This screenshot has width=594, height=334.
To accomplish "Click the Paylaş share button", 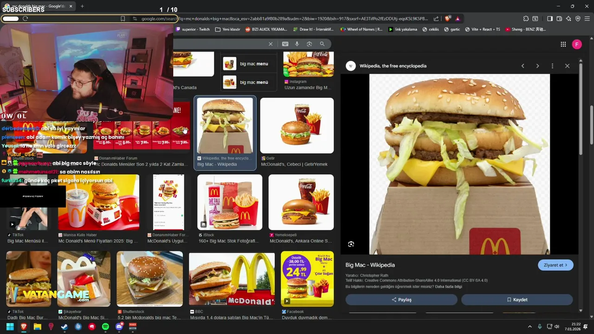I will coord(401,300).
